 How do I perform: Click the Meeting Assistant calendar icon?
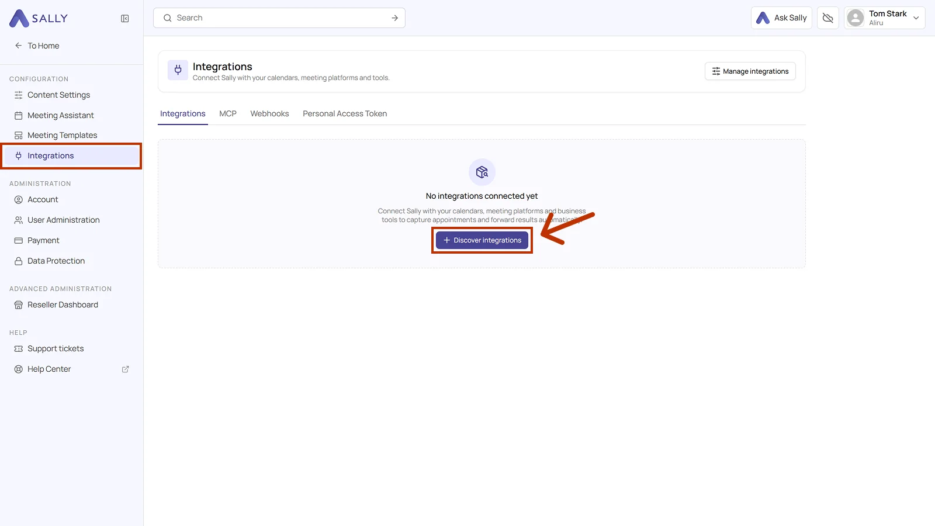click(19, 115)
